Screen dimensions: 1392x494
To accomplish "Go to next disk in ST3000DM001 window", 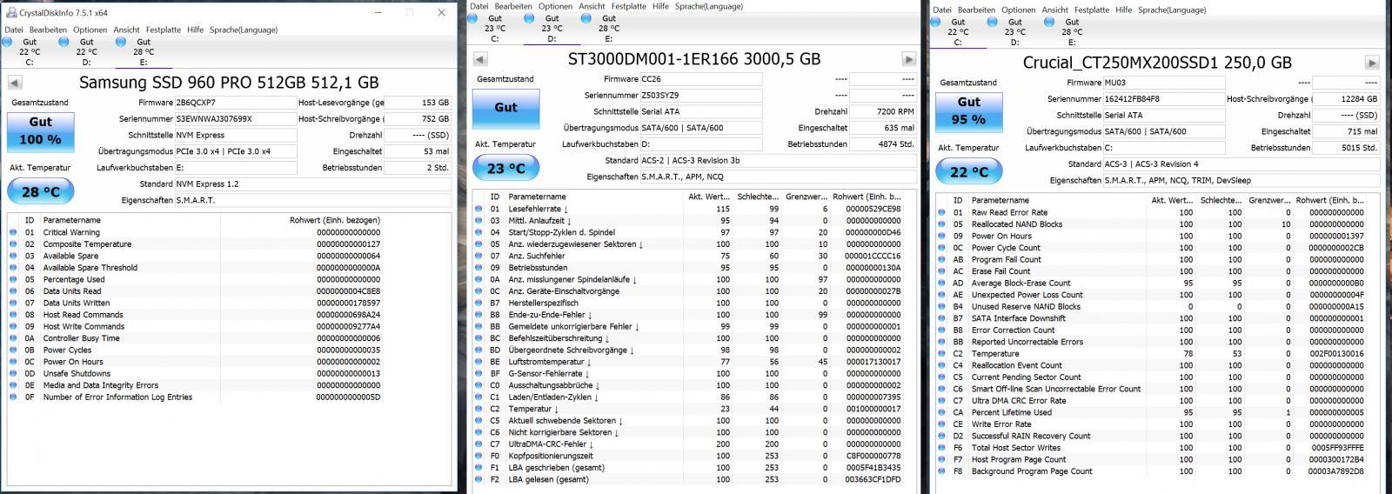I will 909,59.
